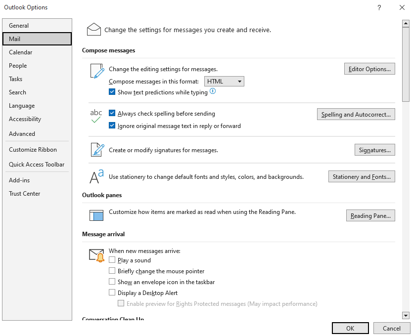Close the Outlook Options dialog with X

402,7
